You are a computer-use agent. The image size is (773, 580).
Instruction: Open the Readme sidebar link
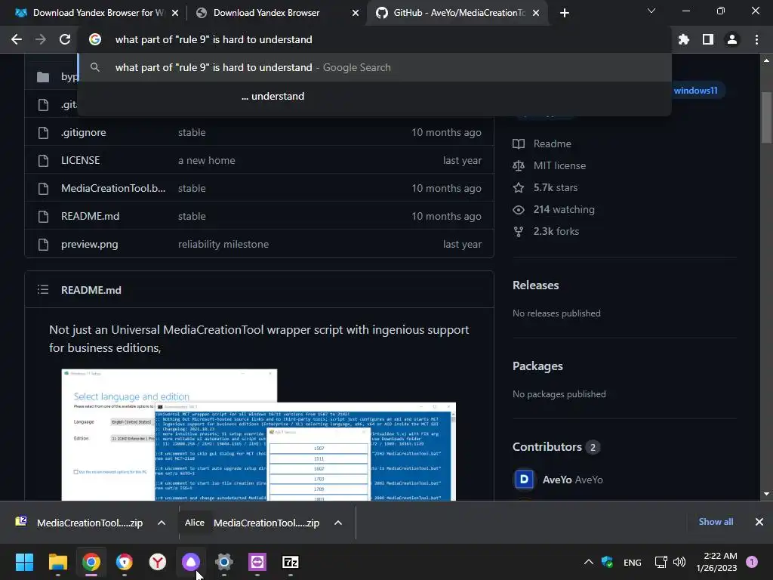click(552, 143)
